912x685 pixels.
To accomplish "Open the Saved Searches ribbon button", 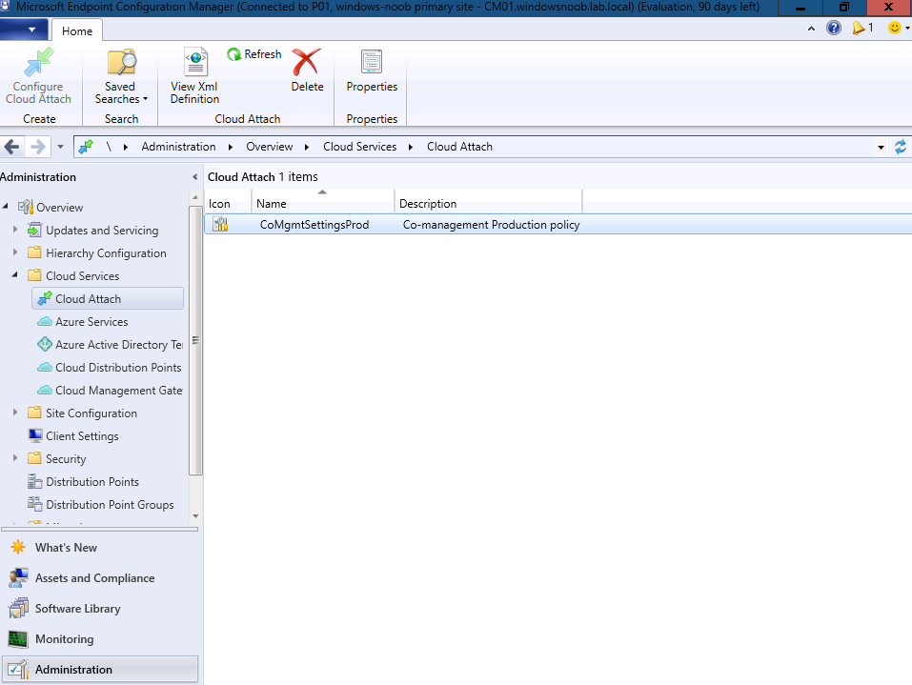I will tap(121, 77).
